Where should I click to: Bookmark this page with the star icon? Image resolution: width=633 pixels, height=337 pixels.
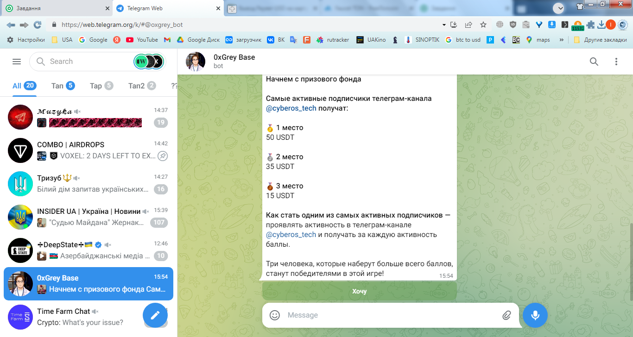tap(483, 25)
